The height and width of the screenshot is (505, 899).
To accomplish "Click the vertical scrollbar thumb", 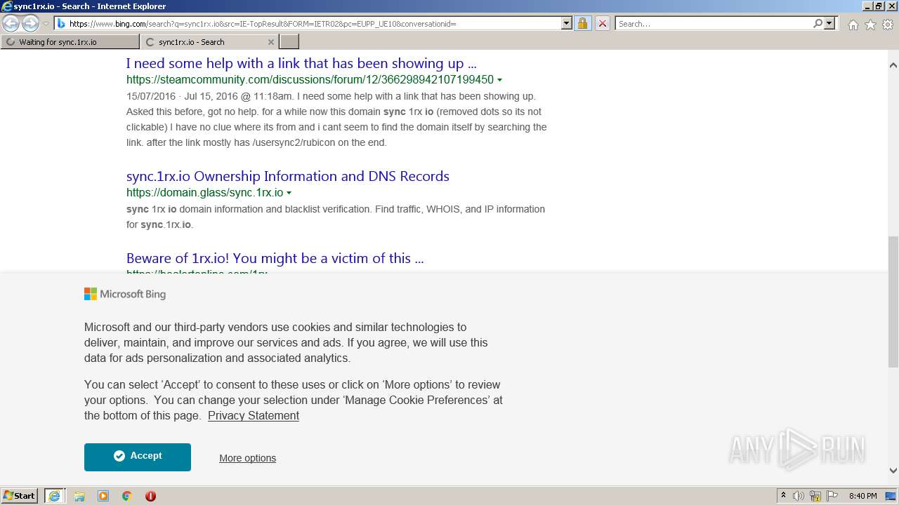I will pos(893,302).
